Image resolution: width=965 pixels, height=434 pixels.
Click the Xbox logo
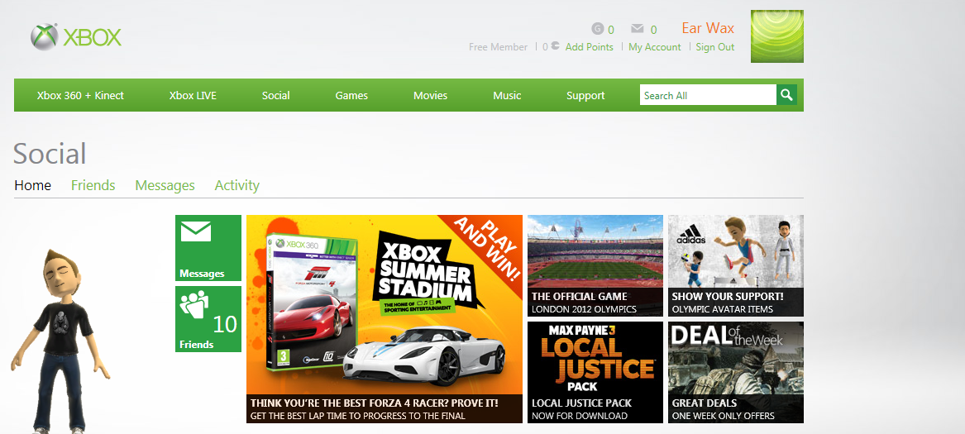[x=76, y=37]
